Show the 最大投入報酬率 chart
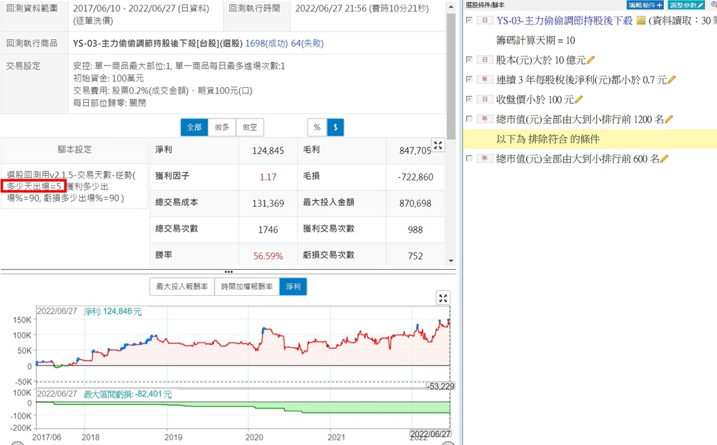 (x=182, y=287)
